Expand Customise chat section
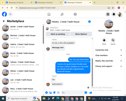Viewport: 126px width, 101px height. (109, 50)
